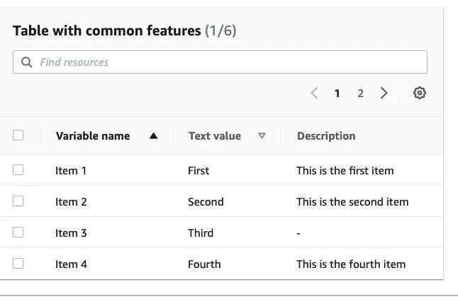
Task: Tick the Item 3 row checkbox
Action: [18, 233]
